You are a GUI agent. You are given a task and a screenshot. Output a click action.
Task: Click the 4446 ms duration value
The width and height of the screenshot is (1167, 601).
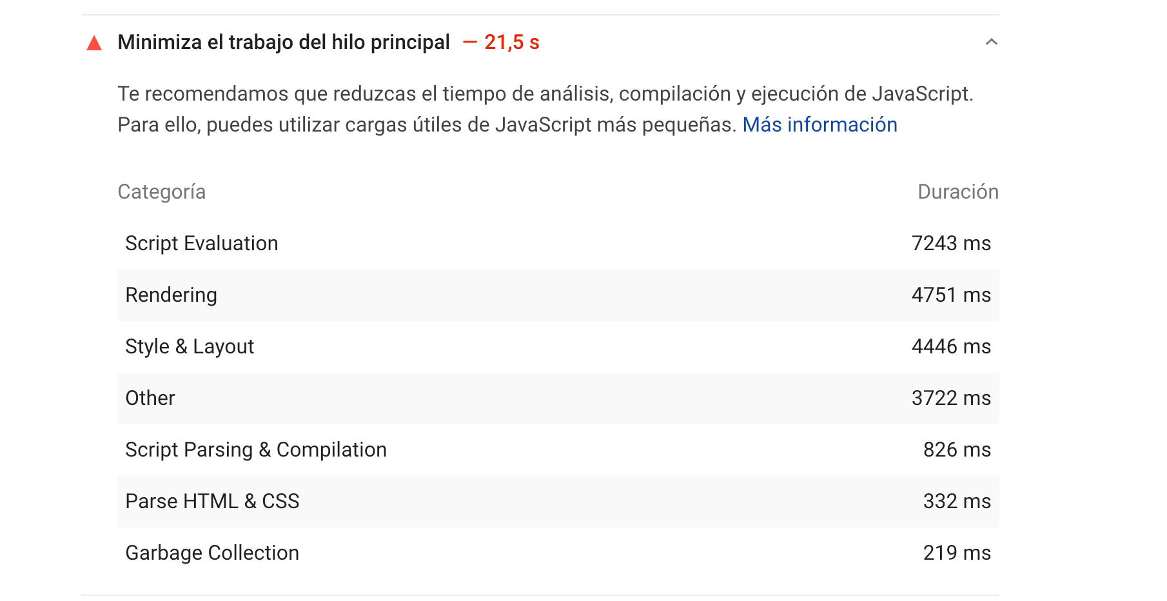point(951,346)
